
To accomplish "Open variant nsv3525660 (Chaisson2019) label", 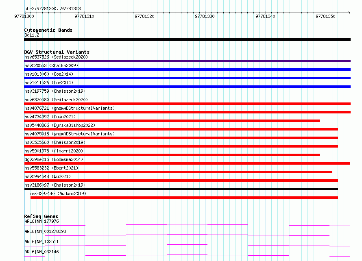I will pos(55,142).
